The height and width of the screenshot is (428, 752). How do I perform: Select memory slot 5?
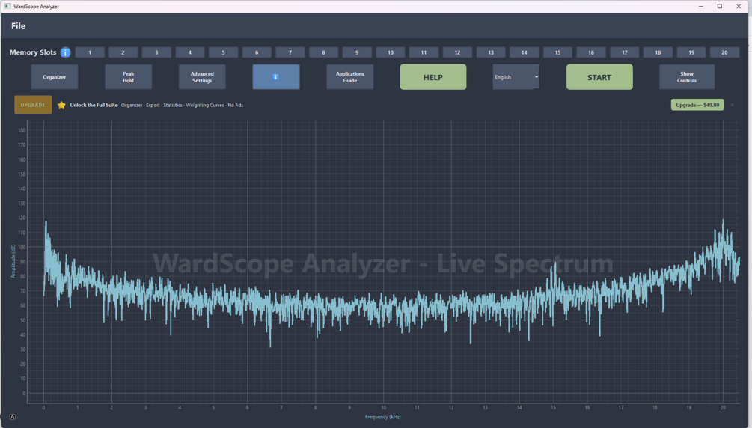coord(223,52)
